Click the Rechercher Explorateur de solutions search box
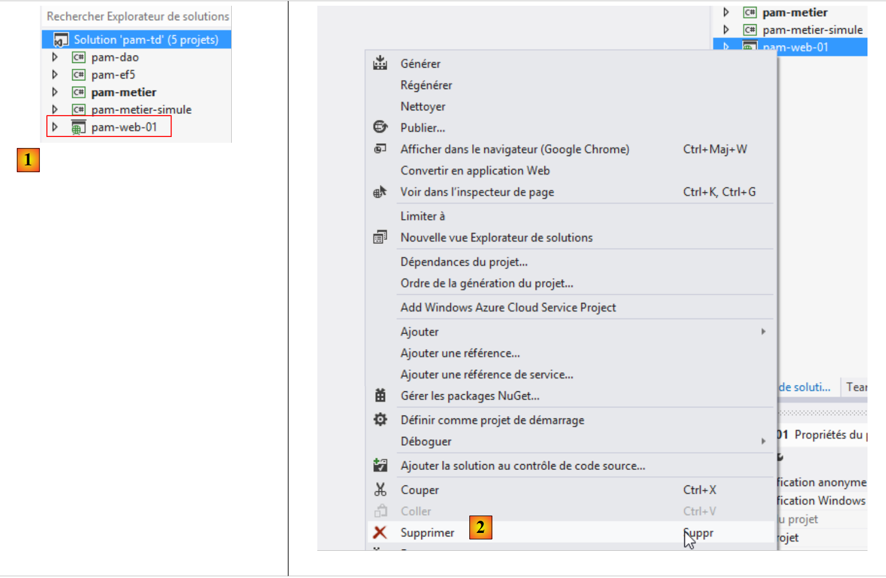Viewport: 886px width, 578px height. click(x=138, y=17)
